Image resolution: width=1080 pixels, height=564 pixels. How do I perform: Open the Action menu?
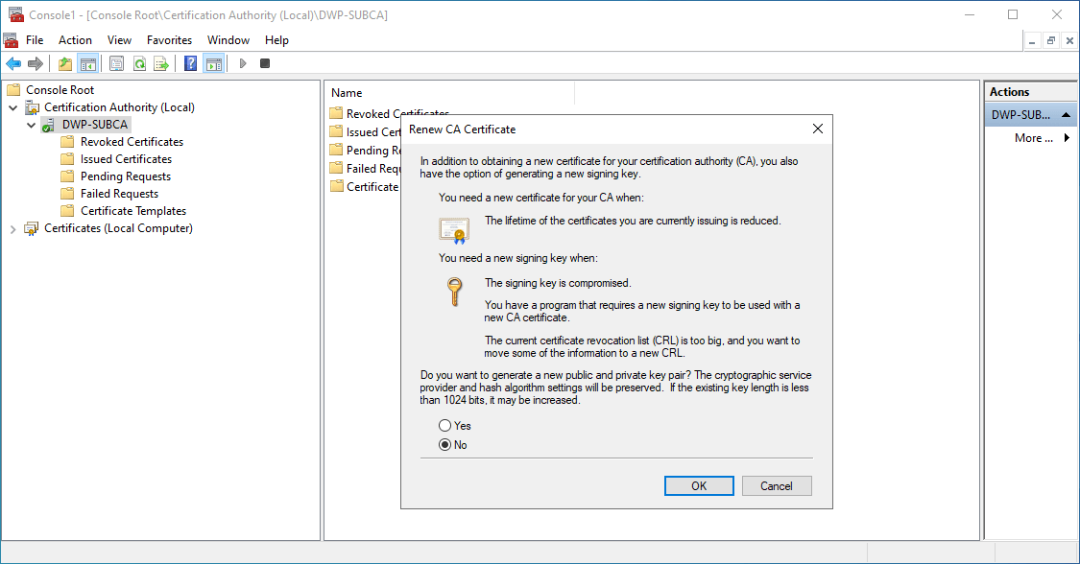75,40
